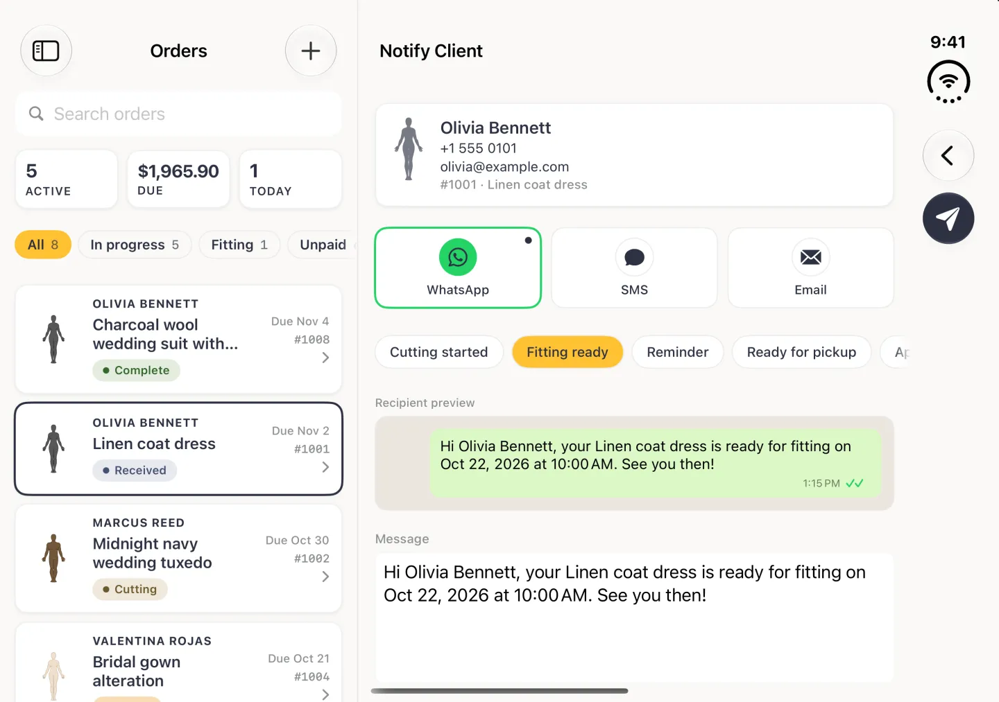This screenshot has height=702, width=999.
Task: Choose the Reminder template chip
Action: (678, 352)
